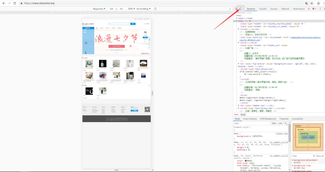Toggle the :hov element state button

(274, 123)
